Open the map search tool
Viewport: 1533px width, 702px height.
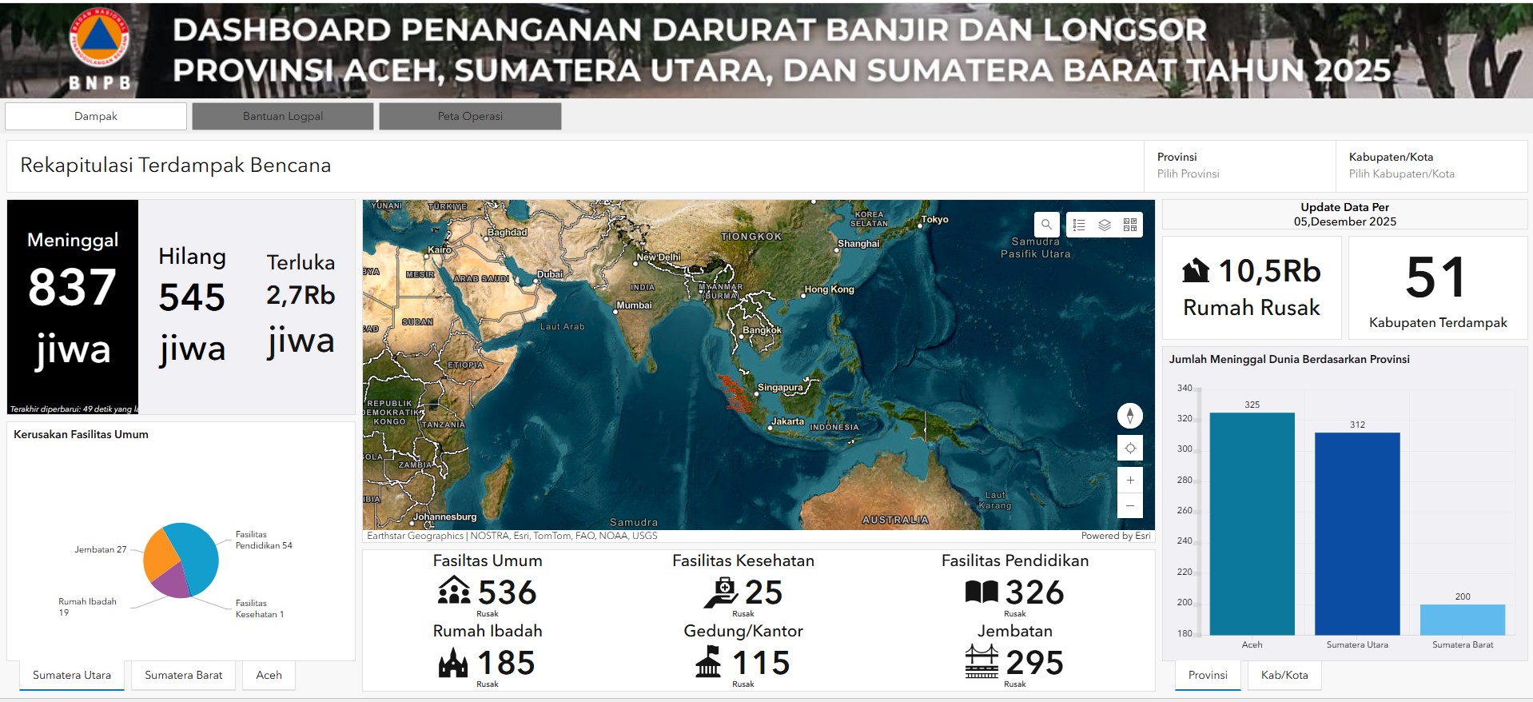[1046, 225]
